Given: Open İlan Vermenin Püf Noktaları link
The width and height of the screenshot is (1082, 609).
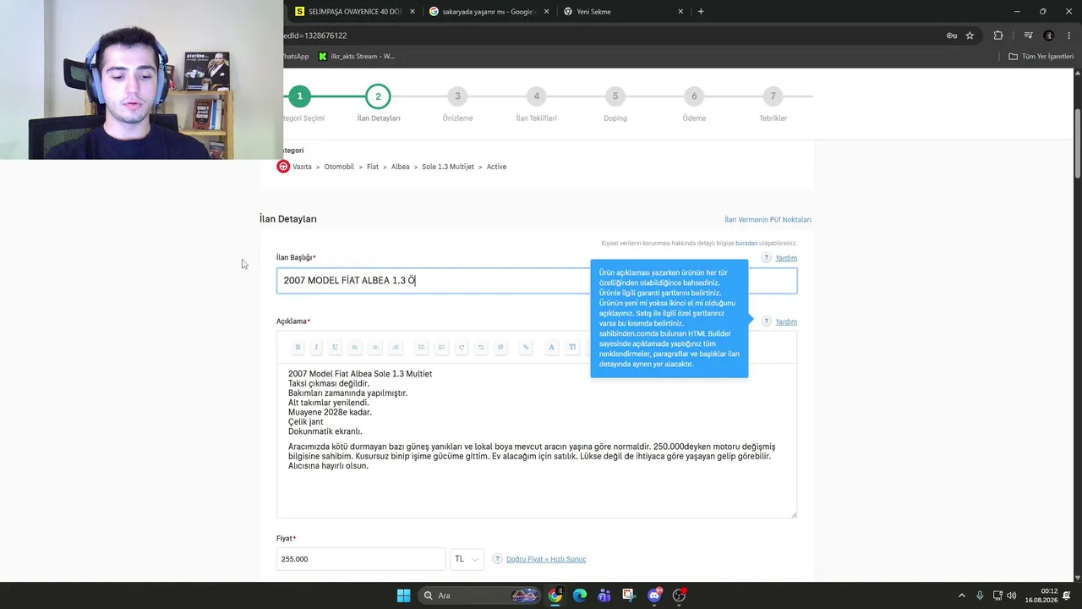Looking at the screenshot, I should 768,220.
